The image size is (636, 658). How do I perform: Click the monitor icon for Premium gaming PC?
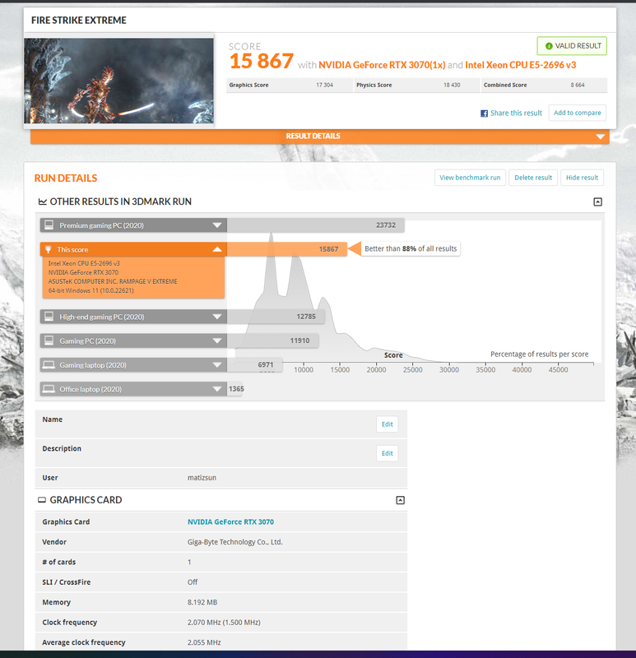pos(49,225)
